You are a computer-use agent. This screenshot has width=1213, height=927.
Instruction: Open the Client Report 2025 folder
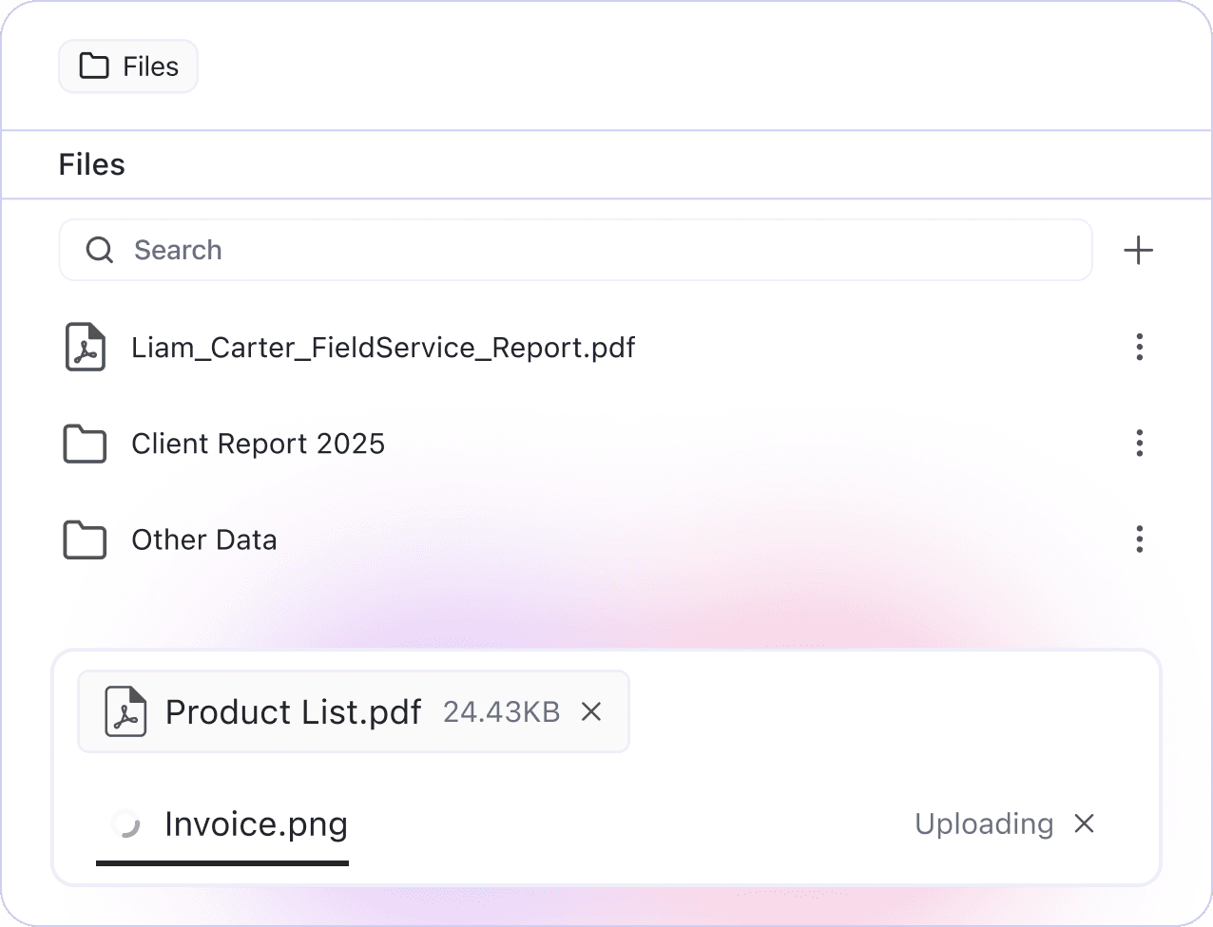tap(258, 444)
